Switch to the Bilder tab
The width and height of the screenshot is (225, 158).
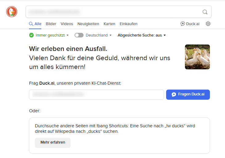[x=51, y=24]
